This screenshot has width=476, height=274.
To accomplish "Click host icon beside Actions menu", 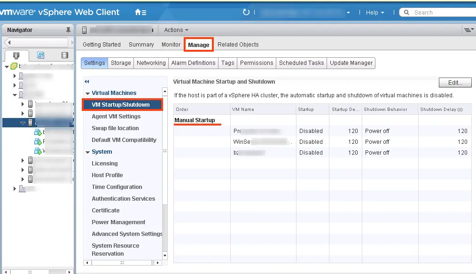I will coord(85,30).
